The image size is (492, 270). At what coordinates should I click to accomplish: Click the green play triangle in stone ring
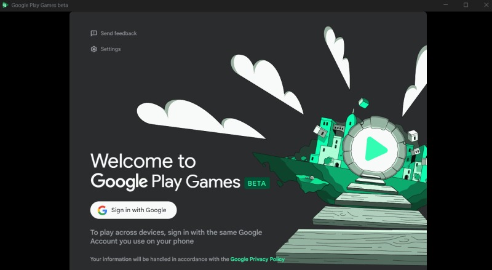click(376, 149)
